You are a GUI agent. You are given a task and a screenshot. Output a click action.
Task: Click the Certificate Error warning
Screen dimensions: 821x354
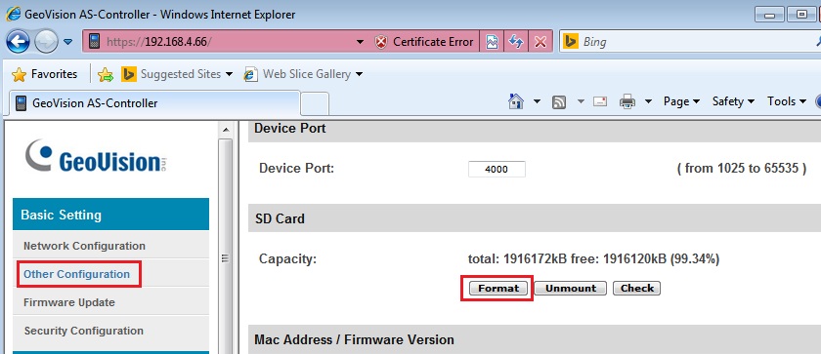tap(424, 42)
